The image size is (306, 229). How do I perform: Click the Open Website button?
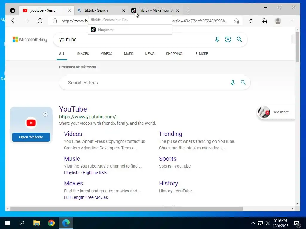click(x=31, y=137)
